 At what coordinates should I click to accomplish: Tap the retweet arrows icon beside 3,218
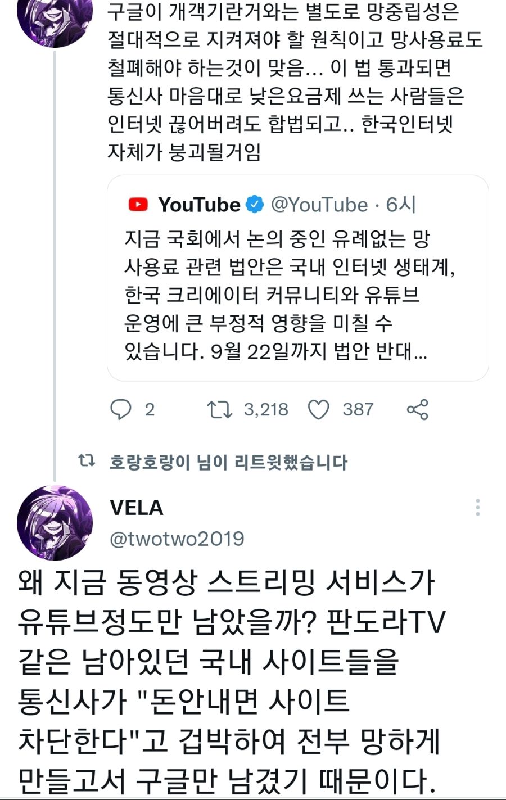(x=219, y=409)
